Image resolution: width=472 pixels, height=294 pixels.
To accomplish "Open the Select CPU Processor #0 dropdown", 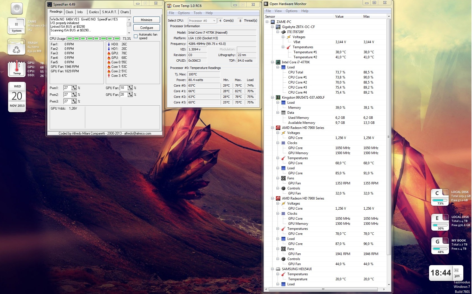I will 202,21.
